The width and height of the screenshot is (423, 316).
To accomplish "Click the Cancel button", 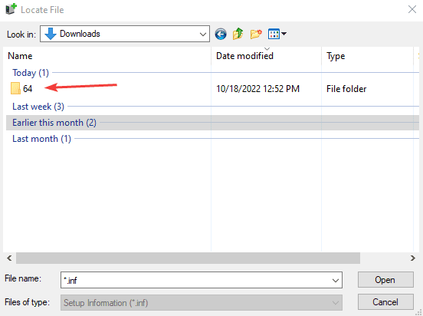I will click(x=385, y=302).
